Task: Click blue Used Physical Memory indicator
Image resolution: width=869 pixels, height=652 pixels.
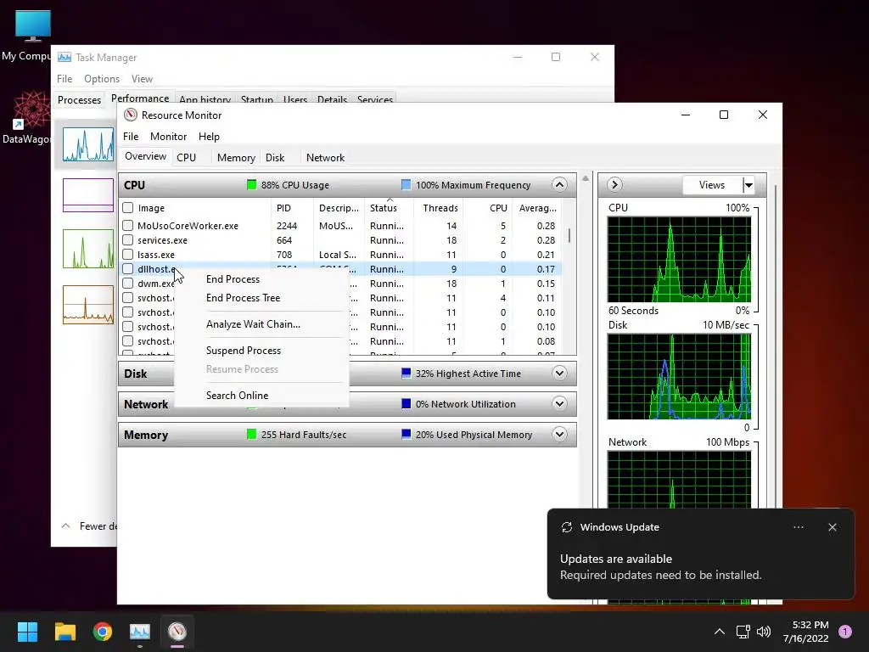Action: tap(406, 435)
